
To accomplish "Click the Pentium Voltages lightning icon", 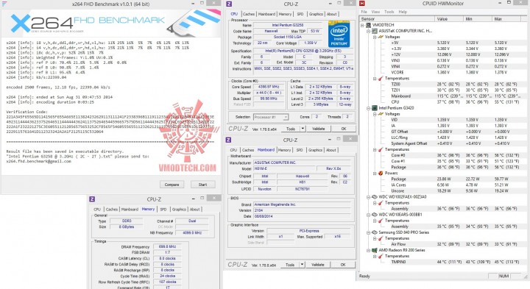I will click(381, 114).
